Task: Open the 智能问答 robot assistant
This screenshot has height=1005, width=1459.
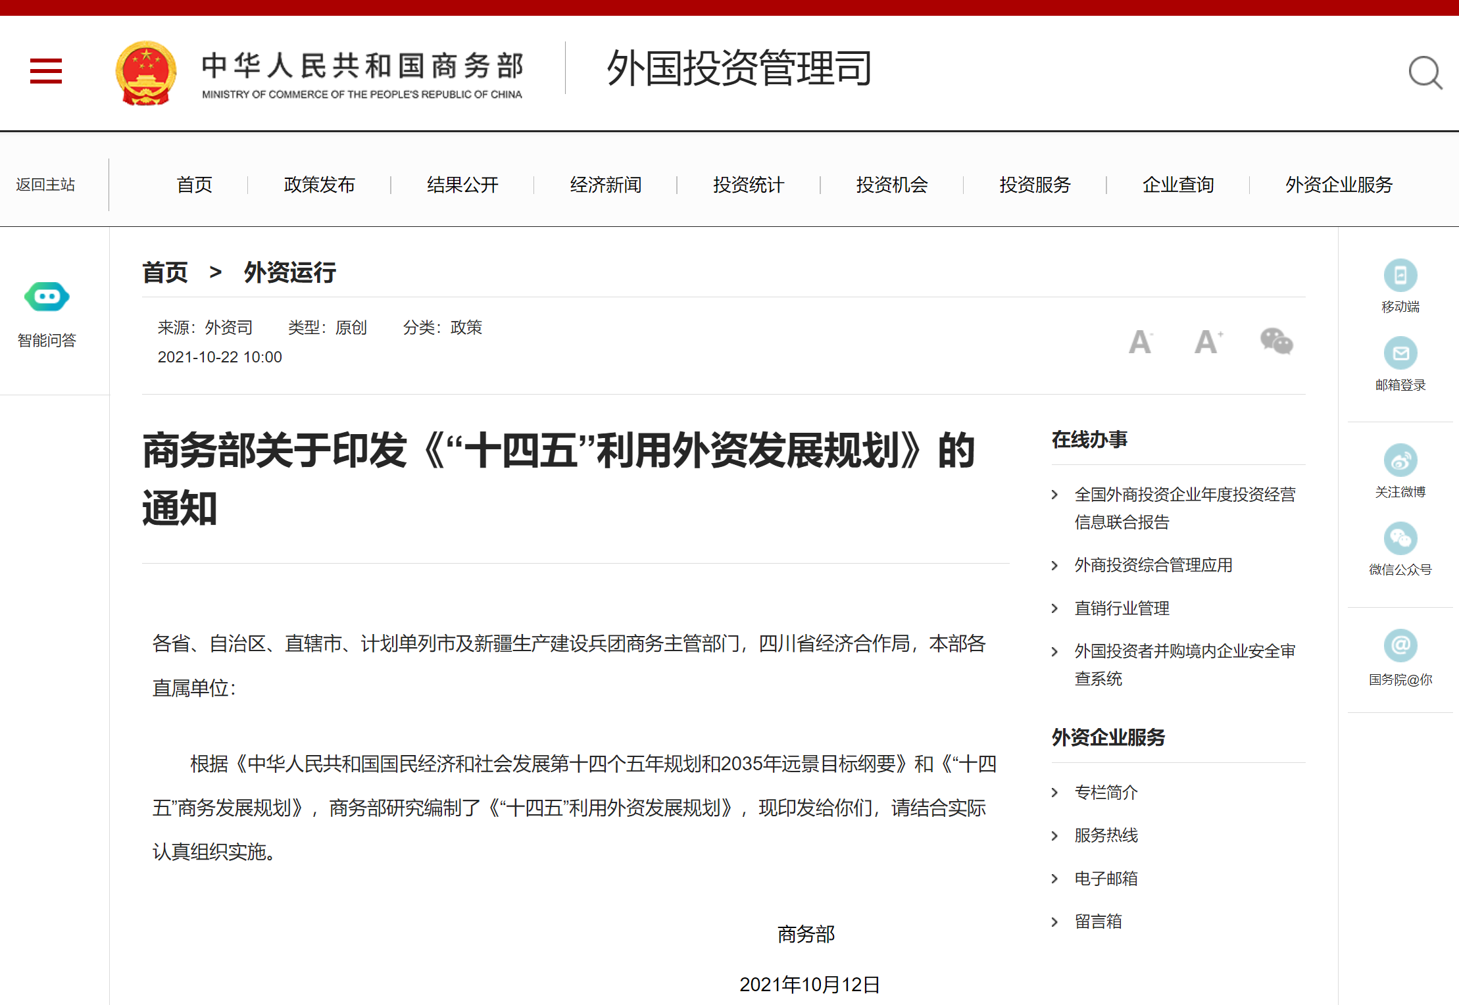Action: pyautogui.click(x=47, y=297)
